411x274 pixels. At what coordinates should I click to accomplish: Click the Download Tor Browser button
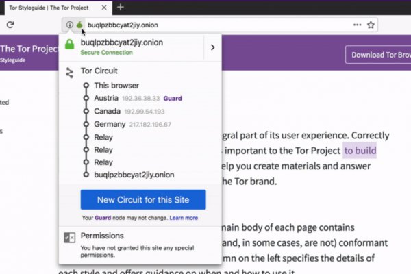click(x=377, y=55)
